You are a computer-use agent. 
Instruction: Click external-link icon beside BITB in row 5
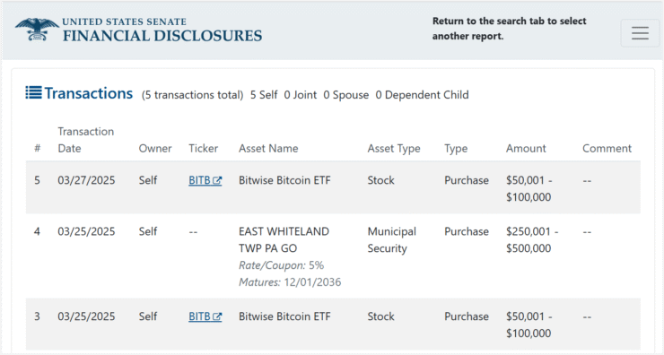(217, 181)
